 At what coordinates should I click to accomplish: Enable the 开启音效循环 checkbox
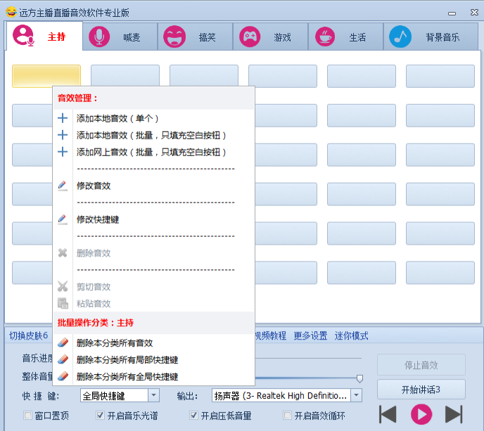[x=287, y=416]
